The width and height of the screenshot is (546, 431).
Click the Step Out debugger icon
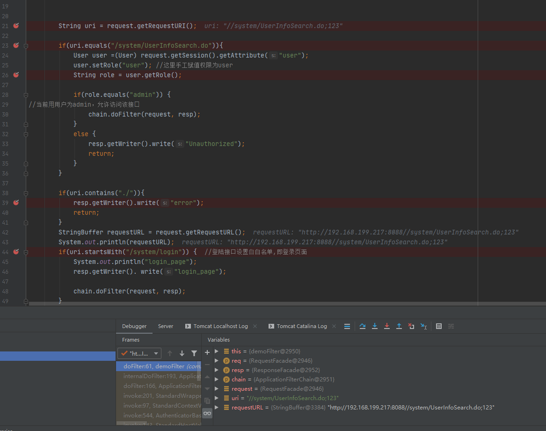(399, 326)
